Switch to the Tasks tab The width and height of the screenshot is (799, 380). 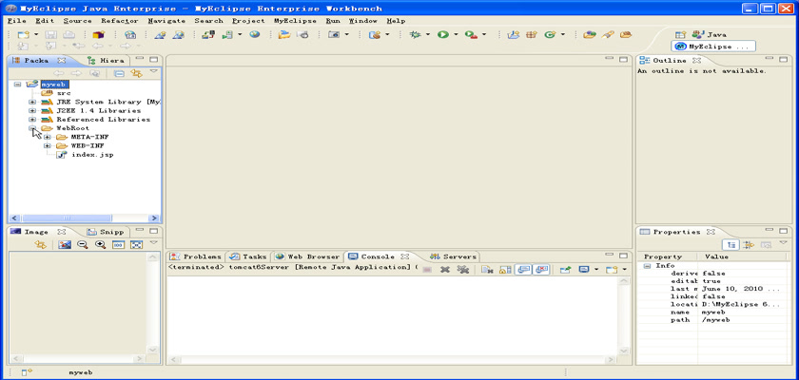(x=247, y=256)
